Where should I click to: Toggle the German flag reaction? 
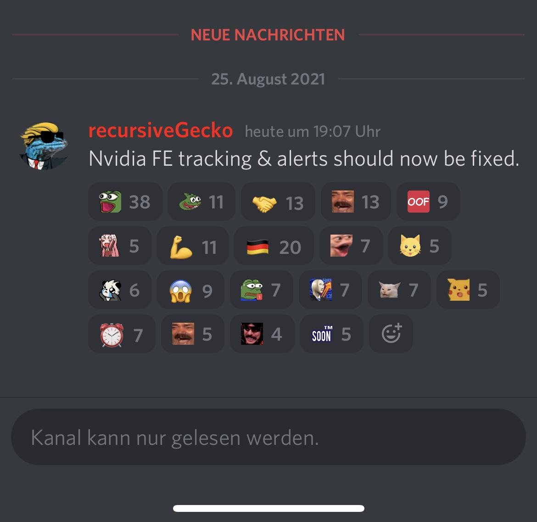pos(274,246)
